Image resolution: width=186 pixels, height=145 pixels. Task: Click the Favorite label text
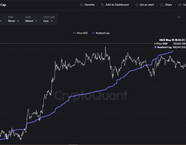[89, 5]
